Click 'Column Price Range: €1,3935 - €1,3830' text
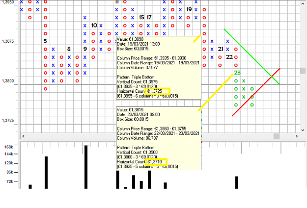307x208 pixels. (x=152, y=58)
